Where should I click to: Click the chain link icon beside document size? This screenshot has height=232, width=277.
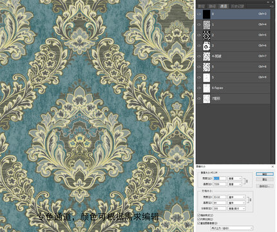click(250, 200)
